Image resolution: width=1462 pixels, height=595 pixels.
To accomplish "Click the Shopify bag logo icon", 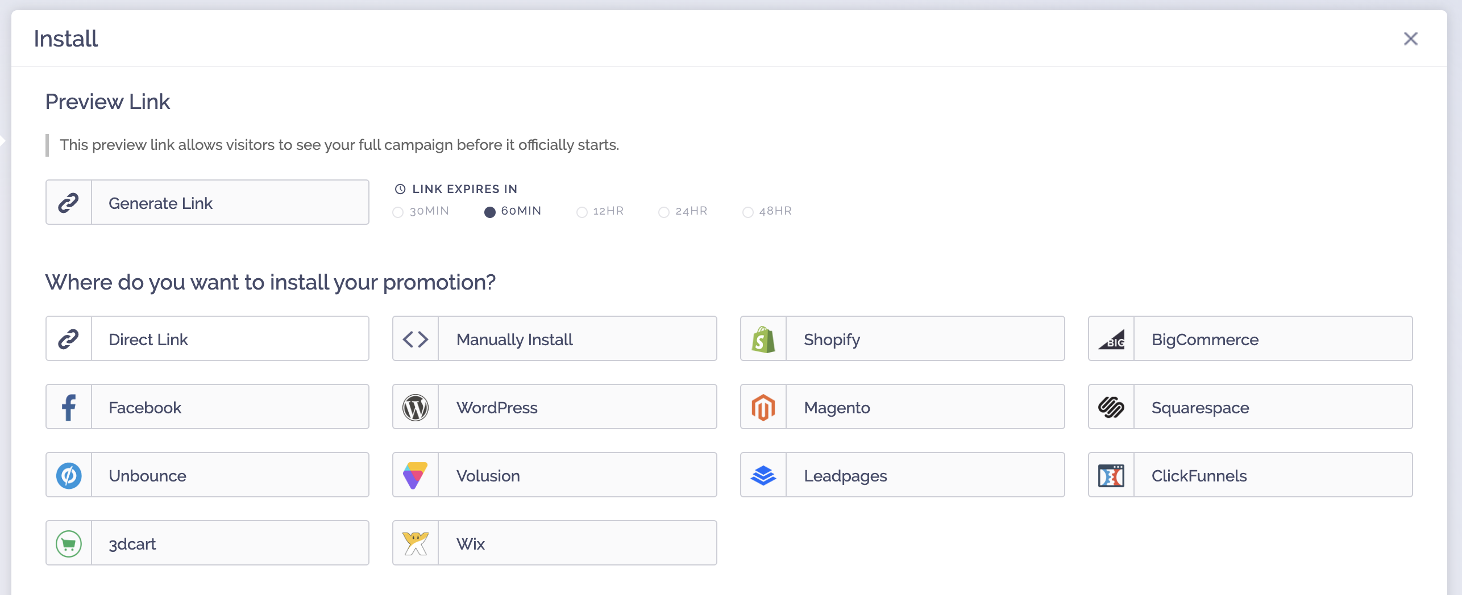I will [x=763, y=339].
